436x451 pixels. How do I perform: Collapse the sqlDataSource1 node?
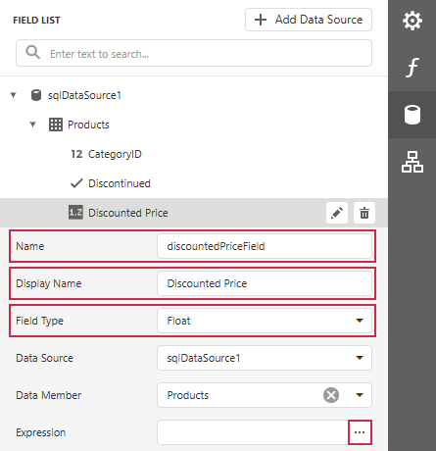(x=14, y=95)
